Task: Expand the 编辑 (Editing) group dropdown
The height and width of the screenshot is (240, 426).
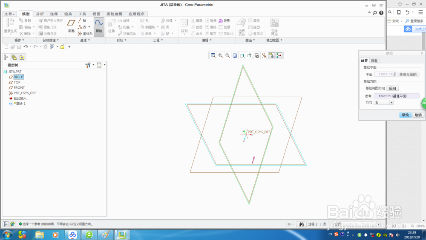Action: tap(207, 40)
